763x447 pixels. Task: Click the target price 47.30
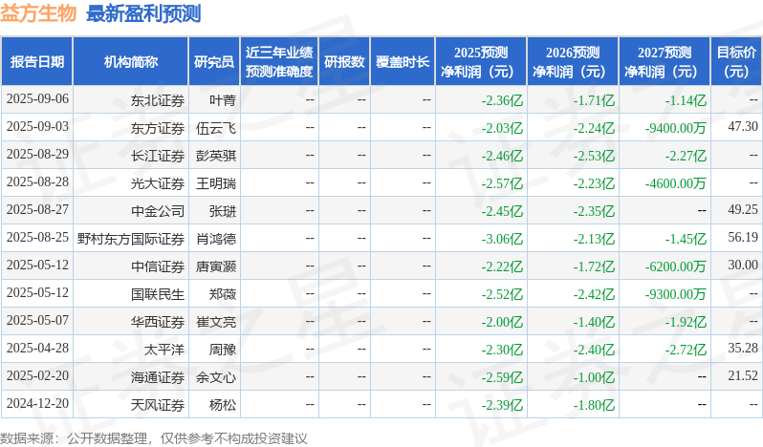point(743,127)
